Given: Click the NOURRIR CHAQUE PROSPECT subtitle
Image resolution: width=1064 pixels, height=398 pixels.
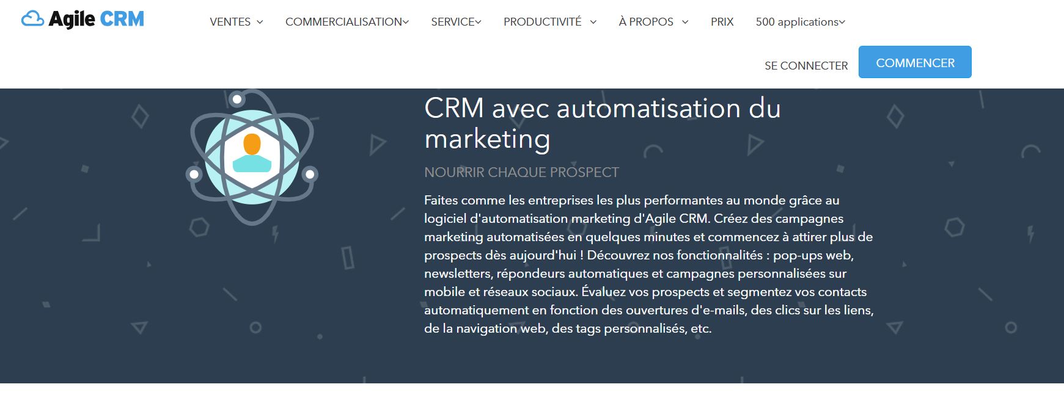Looking at the screenshot, I should click(523, 173).
